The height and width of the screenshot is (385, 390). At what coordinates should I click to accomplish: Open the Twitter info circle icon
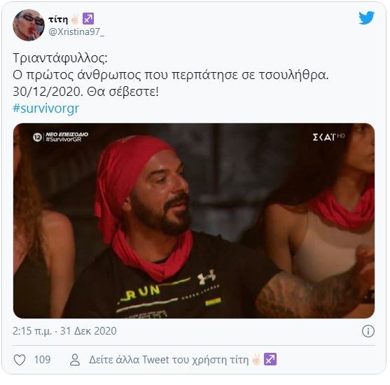click(368, 331)
